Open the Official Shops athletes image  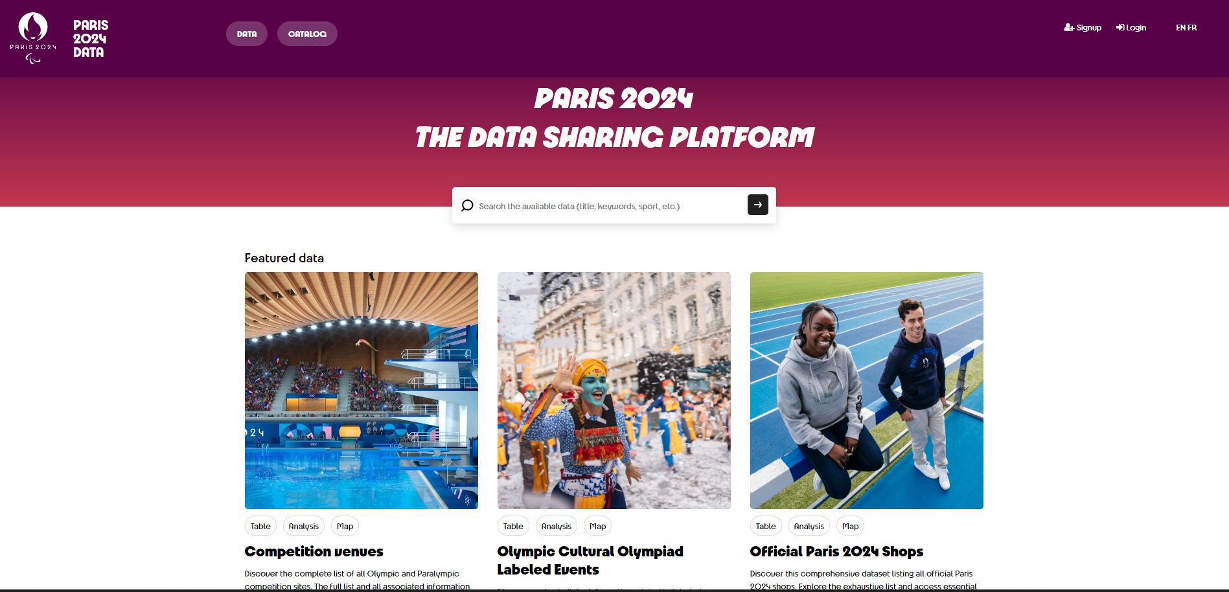tap(867, 391)
